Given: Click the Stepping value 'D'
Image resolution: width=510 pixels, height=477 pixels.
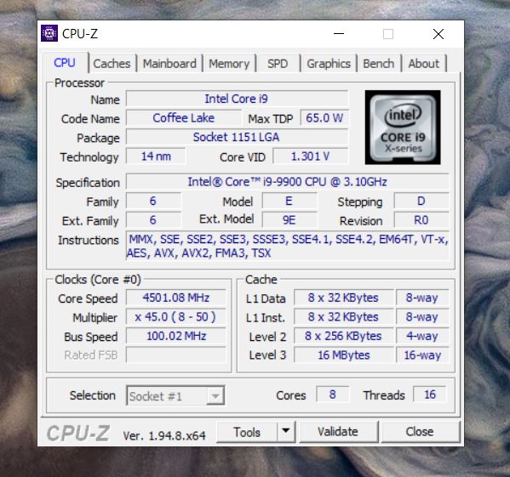Looking at the screenshot, I should 421,201.
